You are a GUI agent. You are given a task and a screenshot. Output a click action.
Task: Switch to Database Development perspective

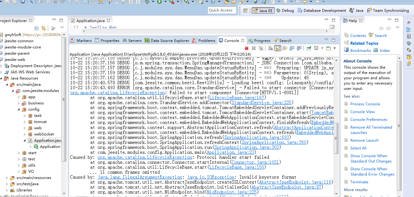(x=322, y=10)
